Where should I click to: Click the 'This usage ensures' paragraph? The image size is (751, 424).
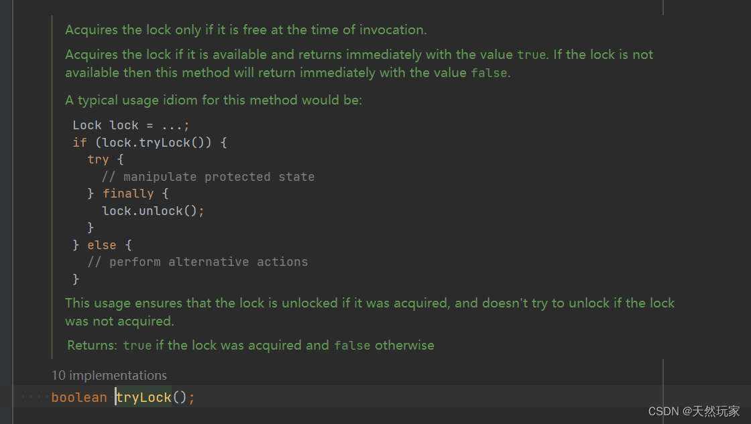[x=369, y=303]
